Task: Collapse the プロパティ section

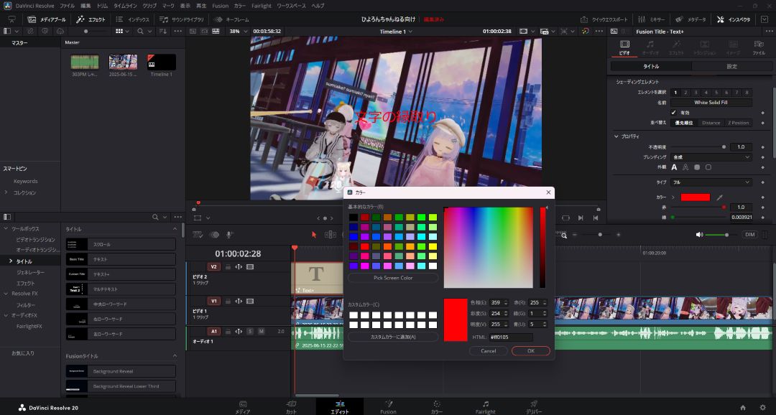Action: click(x=616, y=136)
